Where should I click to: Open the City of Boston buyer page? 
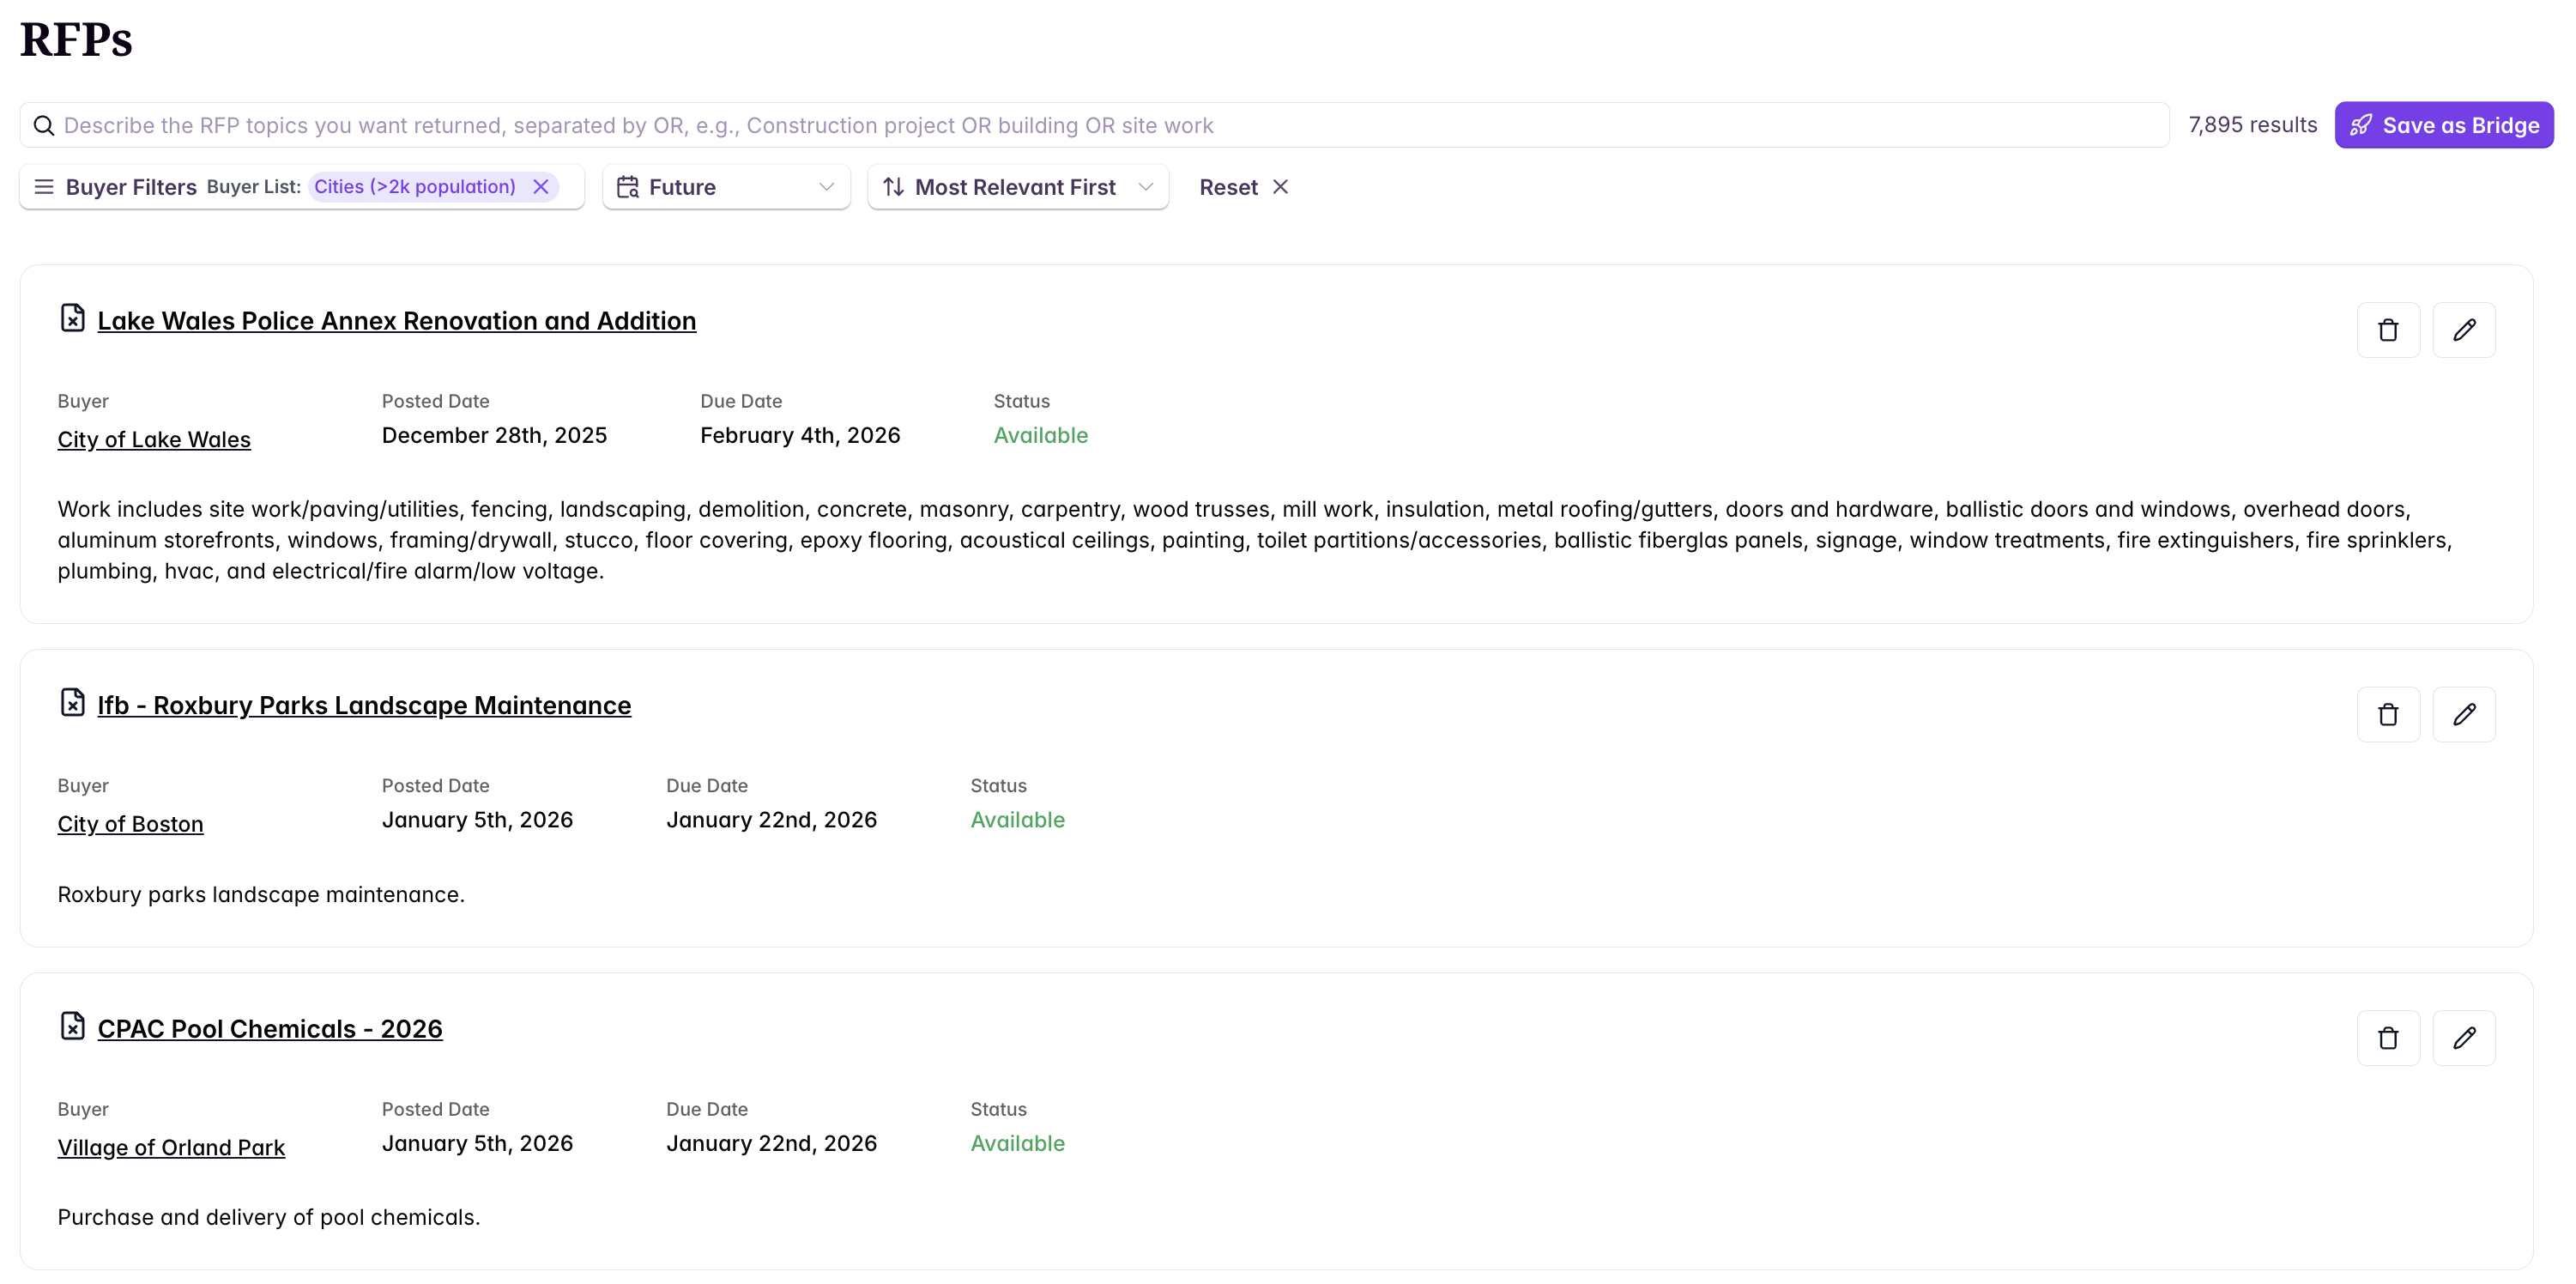tap(130, 823)
